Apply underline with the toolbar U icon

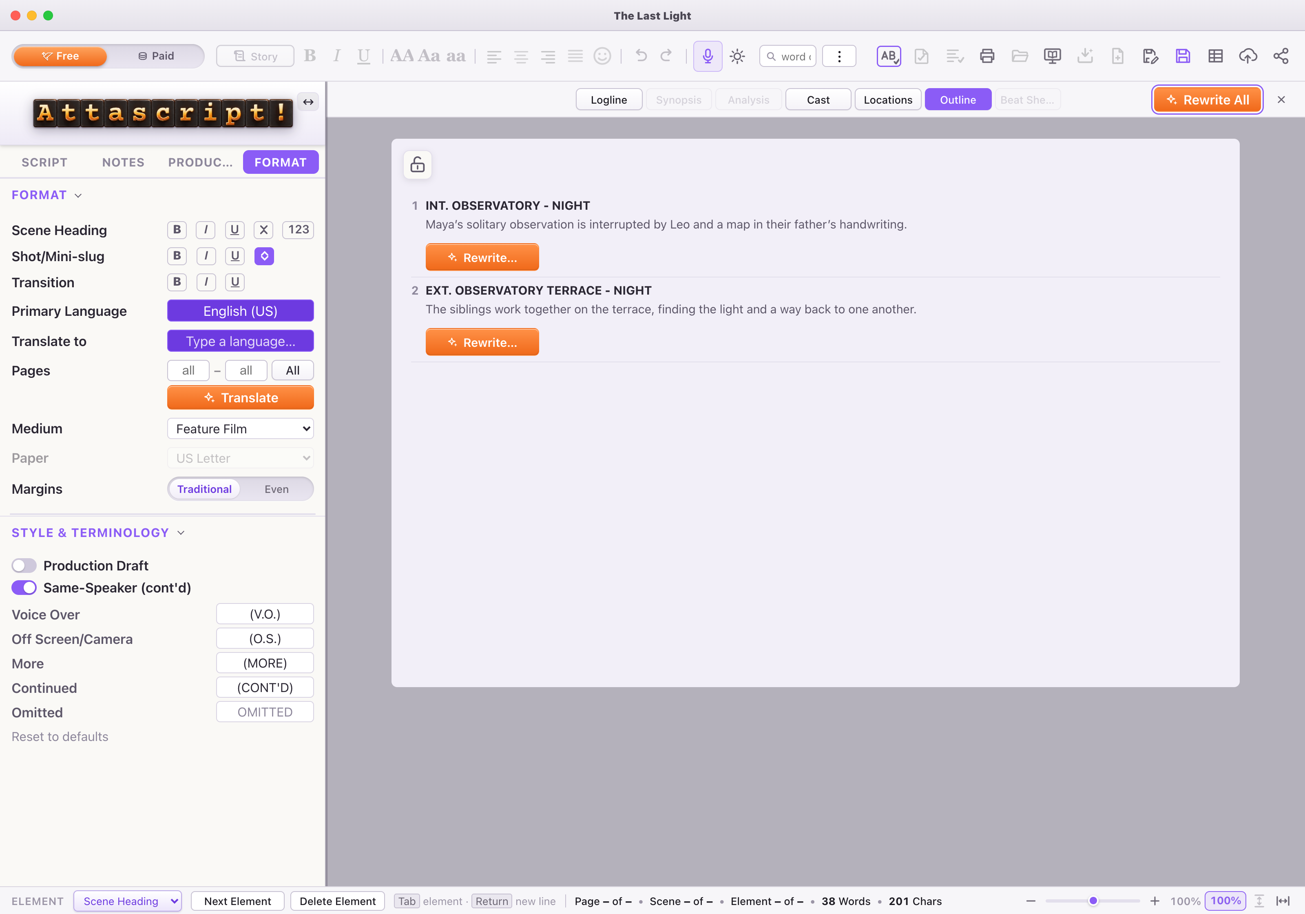point(363,56)
